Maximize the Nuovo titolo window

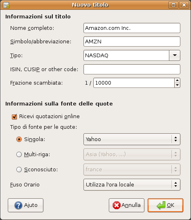click(x=173, y=5)
